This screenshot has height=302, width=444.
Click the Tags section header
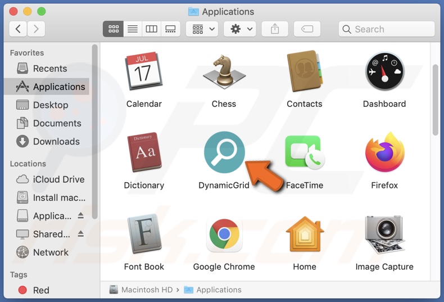[19, 275]
